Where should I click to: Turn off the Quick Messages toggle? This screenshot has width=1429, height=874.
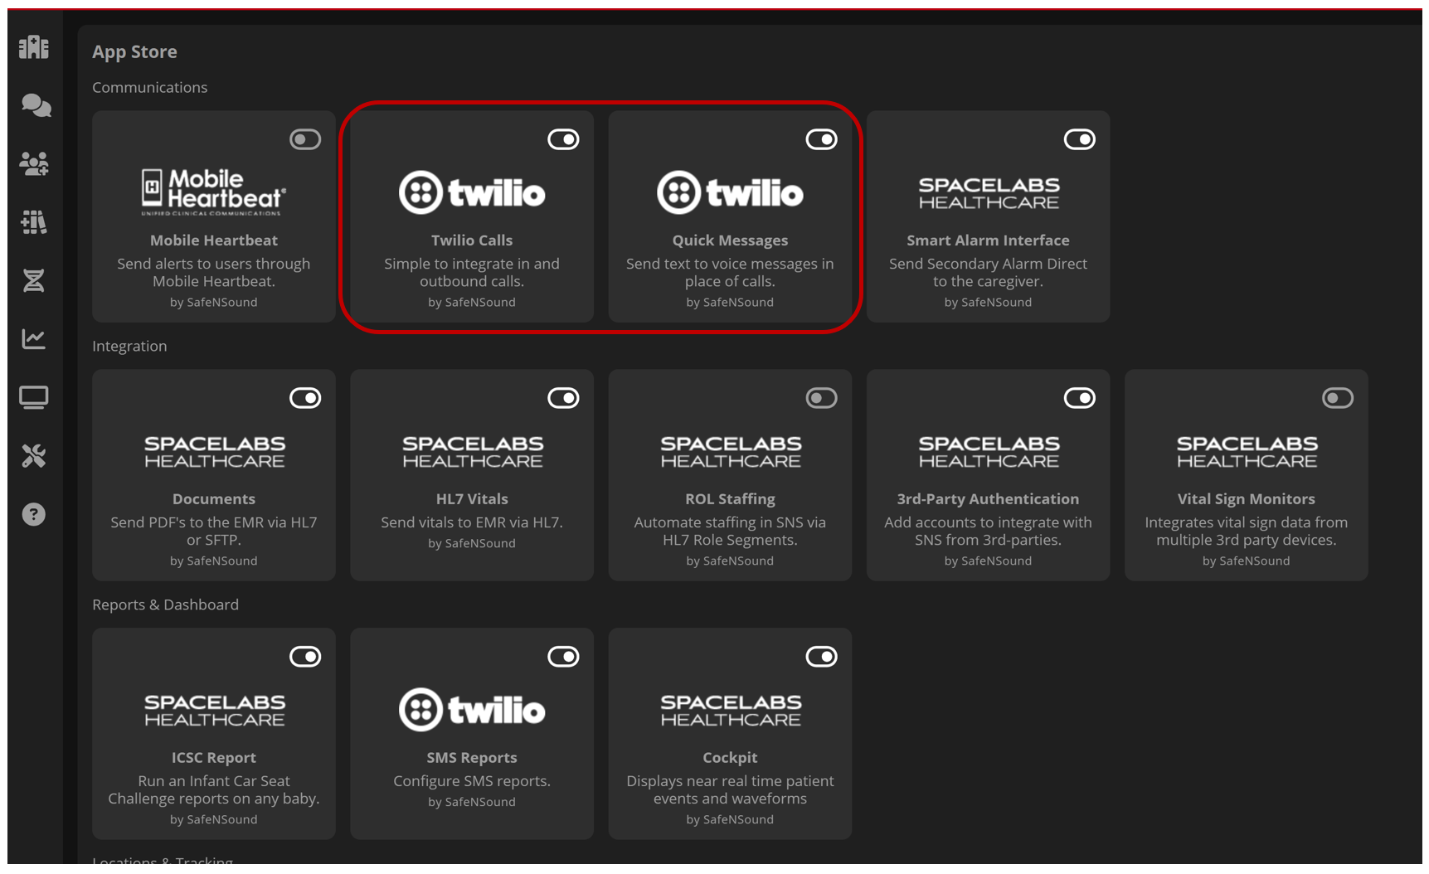click(821, 139)
